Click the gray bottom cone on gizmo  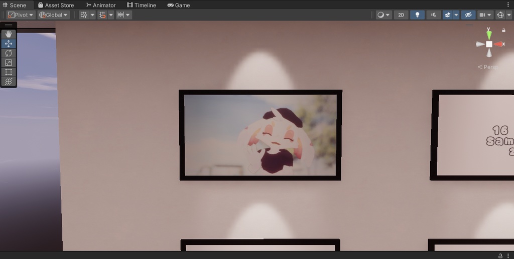click(x=489, y=53)
